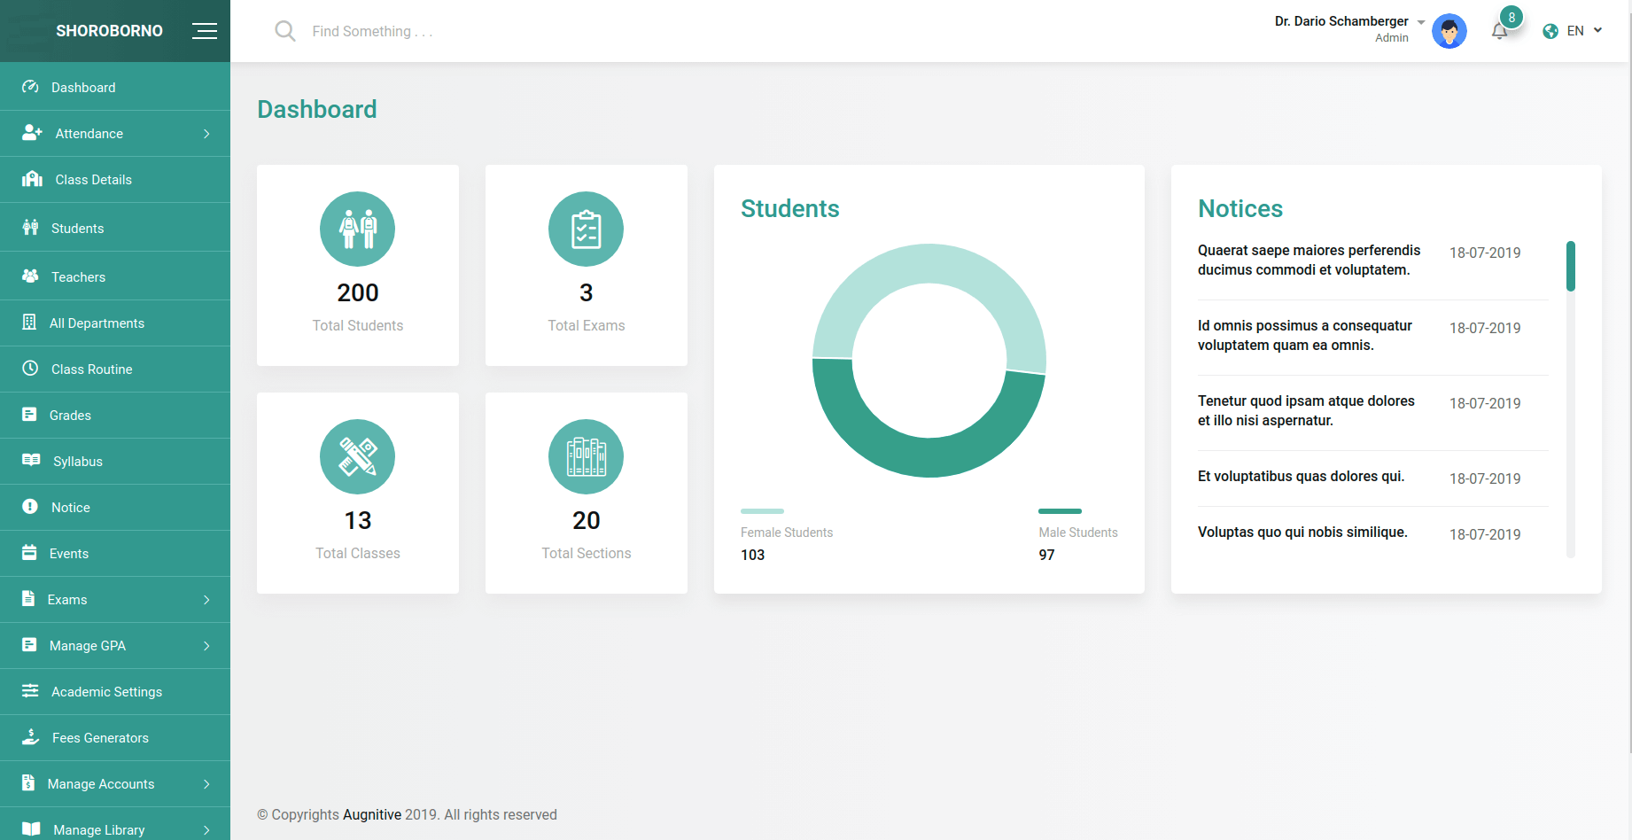Click the globe language icon

1550,31
